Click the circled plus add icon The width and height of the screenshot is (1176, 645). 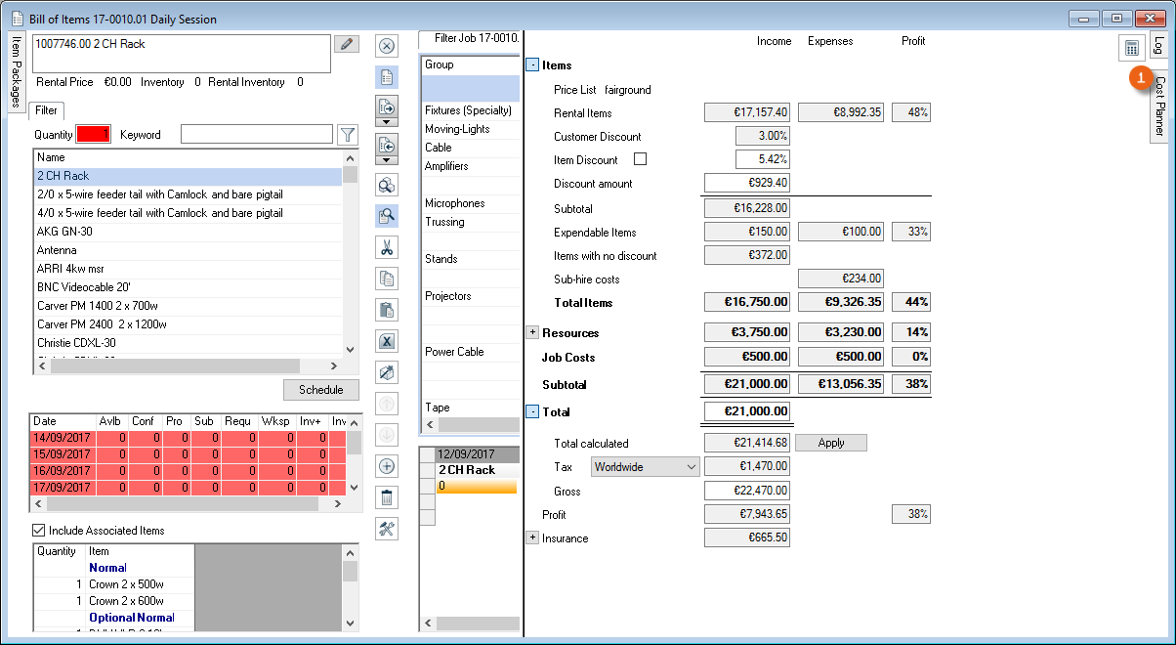(387, 466)
